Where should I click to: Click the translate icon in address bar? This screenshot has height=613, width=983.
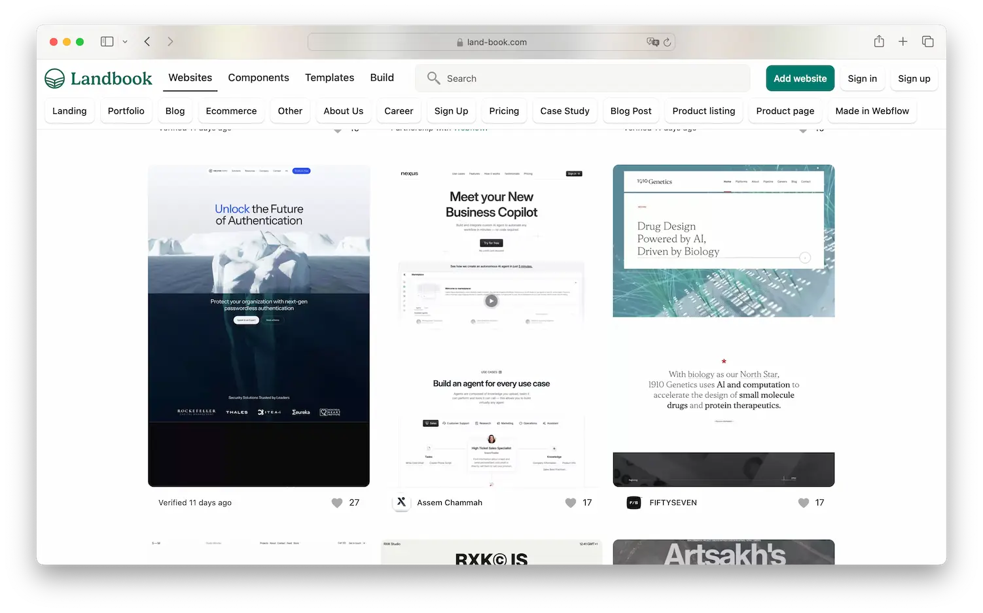(652, 42)
